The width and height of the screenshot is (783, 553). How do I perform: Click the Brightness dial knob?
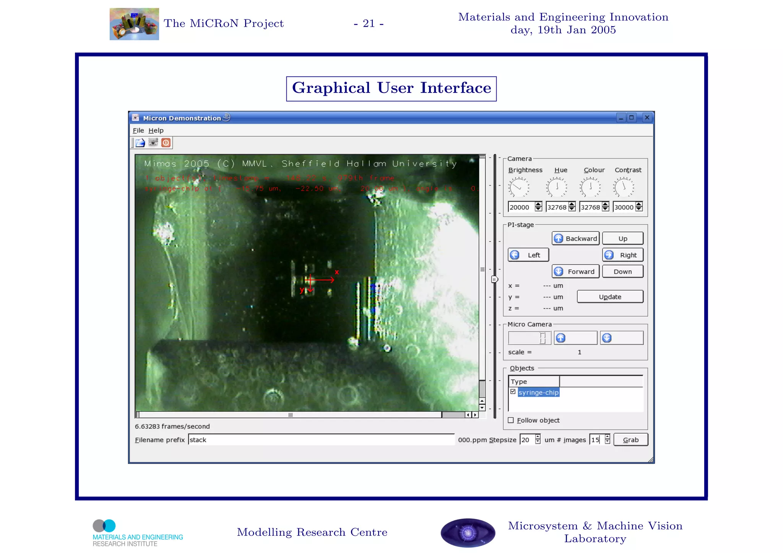tap(519, 188)
